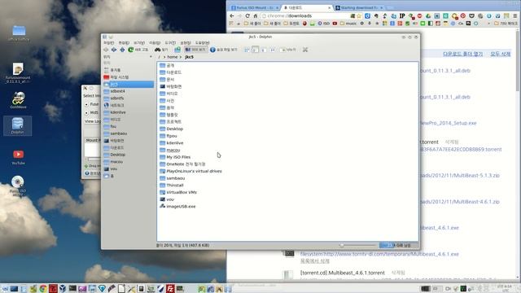Select 'PlayOnLinux's virtual drives' folder
Image resolution: width=521 pixels, height=293 pixels.
(x=190, y=171)
